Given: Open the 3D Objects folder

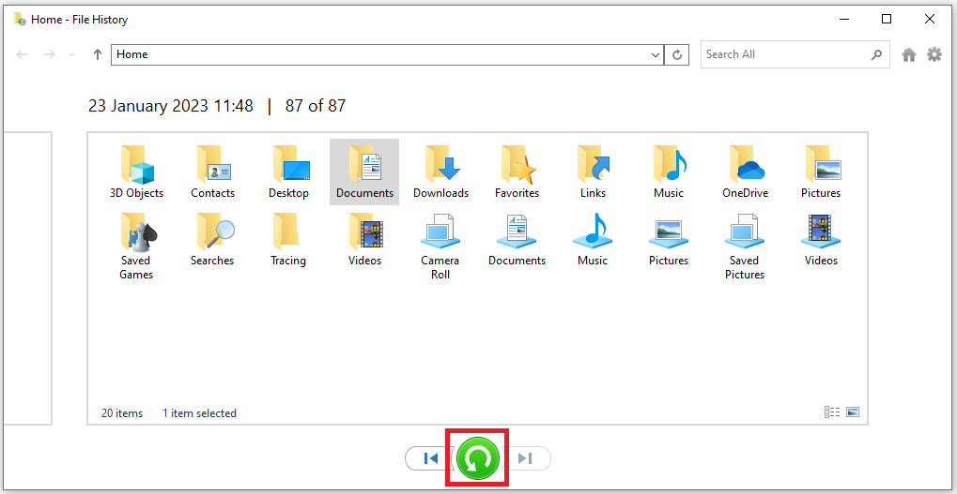Looking at the screenshot, I should tap(136, 172).
